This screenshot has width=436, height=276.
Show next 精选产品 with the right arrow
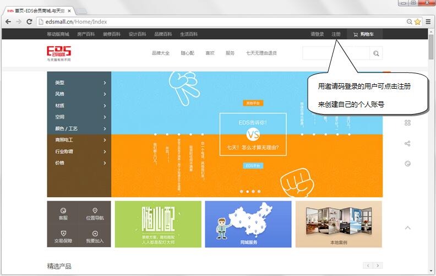(378, 266)
